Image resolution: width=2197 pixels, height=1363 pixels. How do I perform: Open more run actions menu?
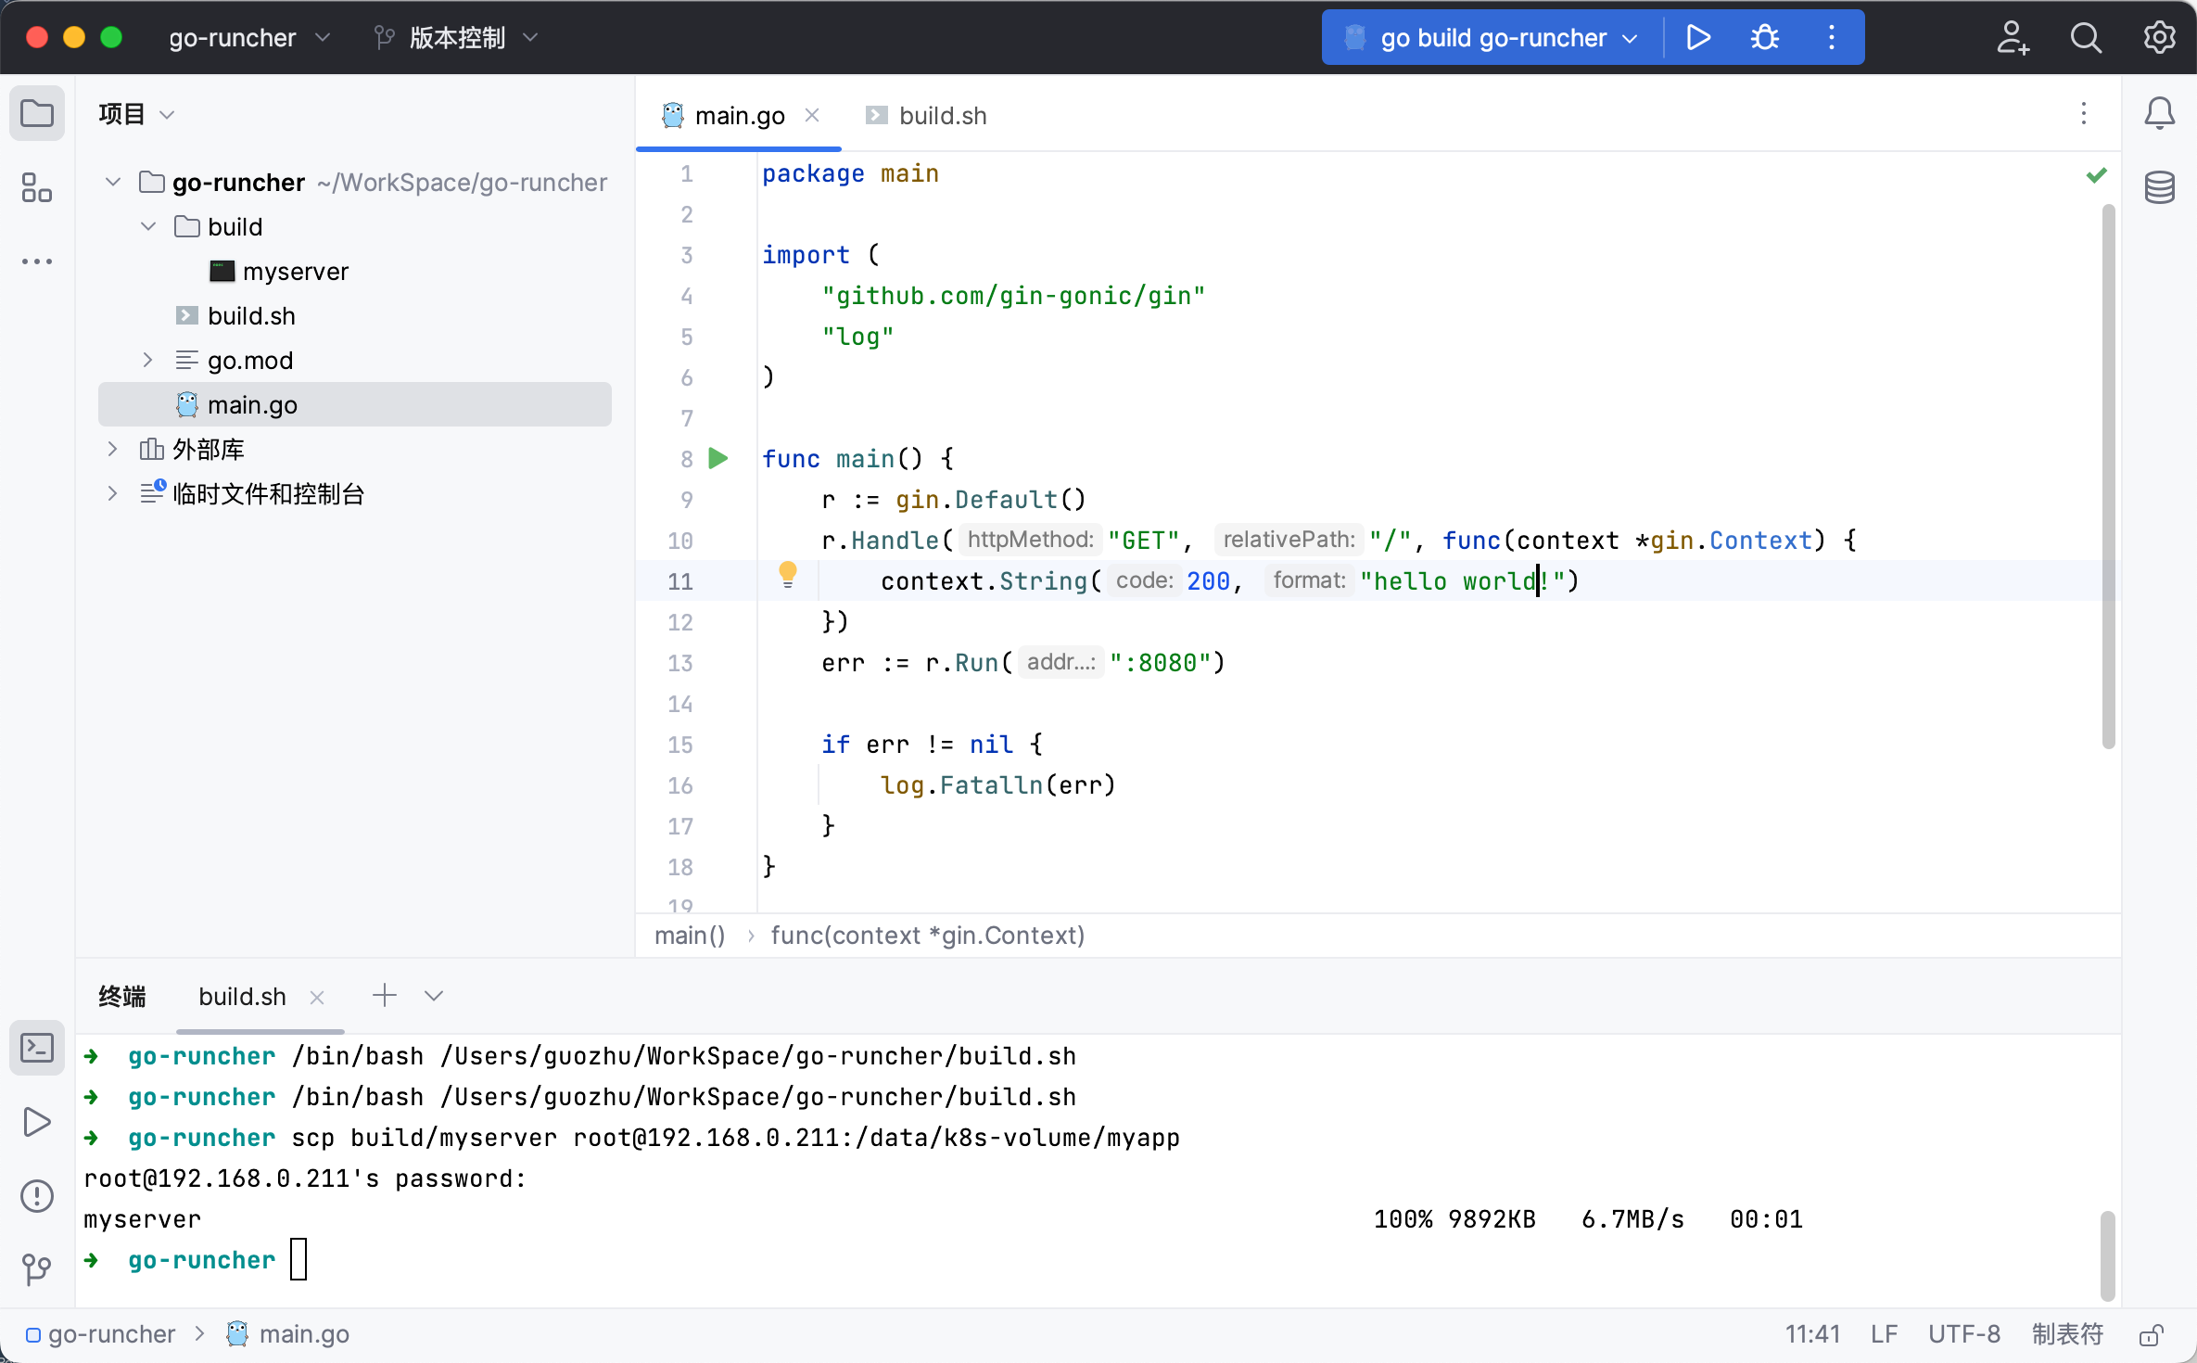point(1831,37)
